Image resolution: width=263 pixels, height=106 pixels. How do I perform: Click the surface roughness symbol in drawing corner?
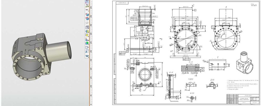click(254, 5)
